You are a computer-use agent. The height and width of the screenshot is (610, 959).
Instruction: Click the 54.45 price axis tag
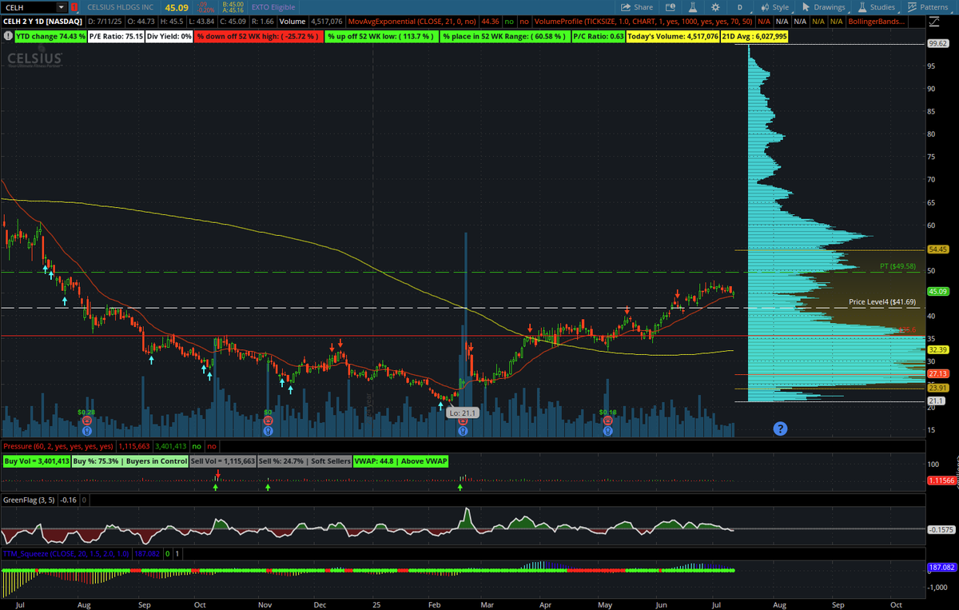(x=937, y=249)
